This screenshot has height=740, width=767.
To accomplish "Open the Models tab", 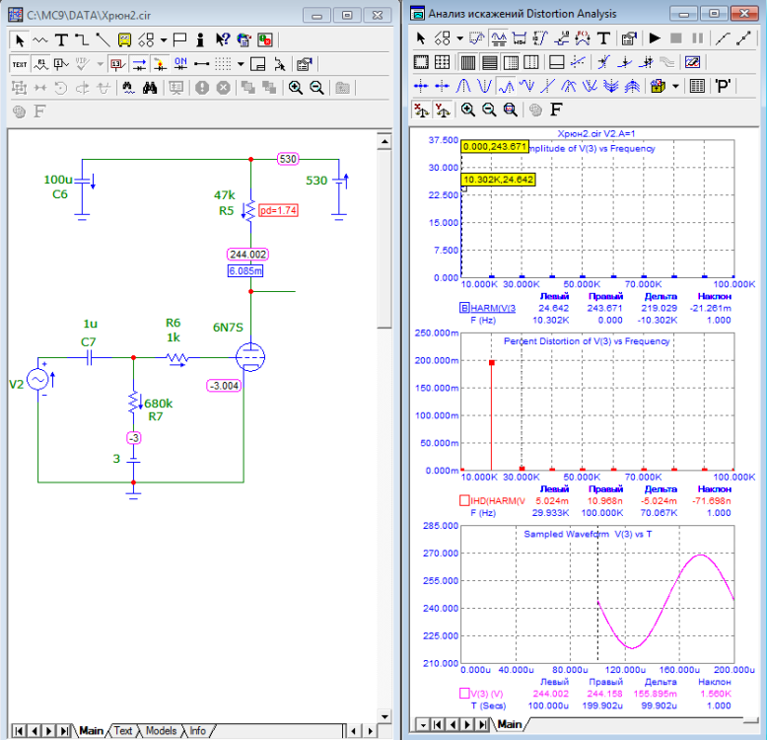I will point(161,731).
